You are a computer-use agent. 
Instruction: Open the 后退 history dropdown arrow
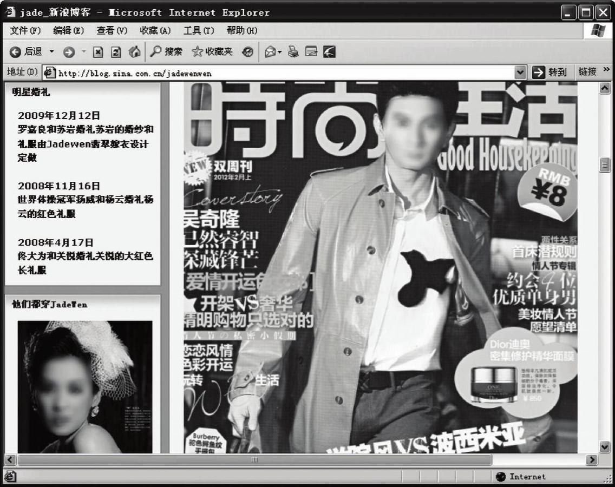point(51,51)
